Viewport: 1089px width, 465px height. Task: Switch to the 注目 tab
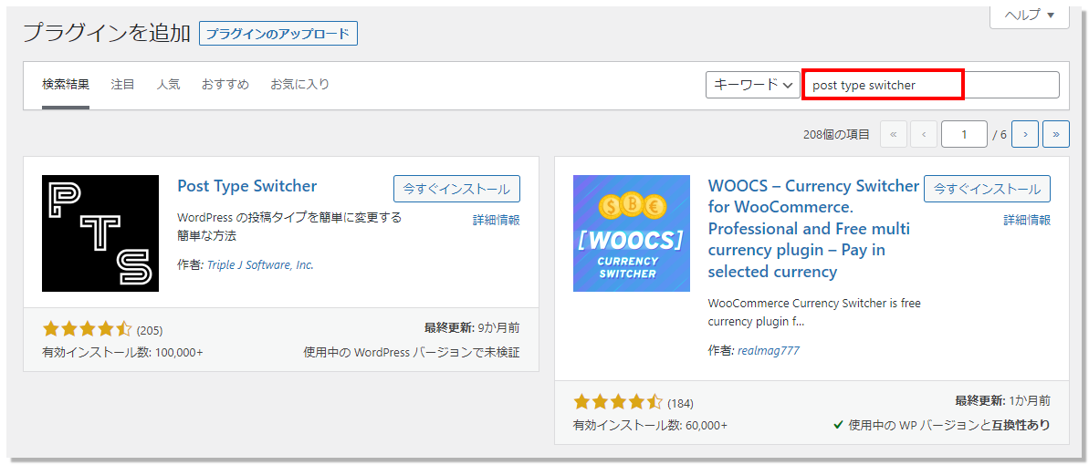(x=122, y=85)
